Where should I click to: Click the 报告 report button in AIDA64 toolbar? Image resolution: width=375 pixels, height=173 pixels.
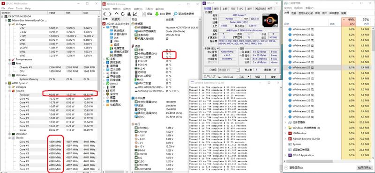tap(147, 14)
